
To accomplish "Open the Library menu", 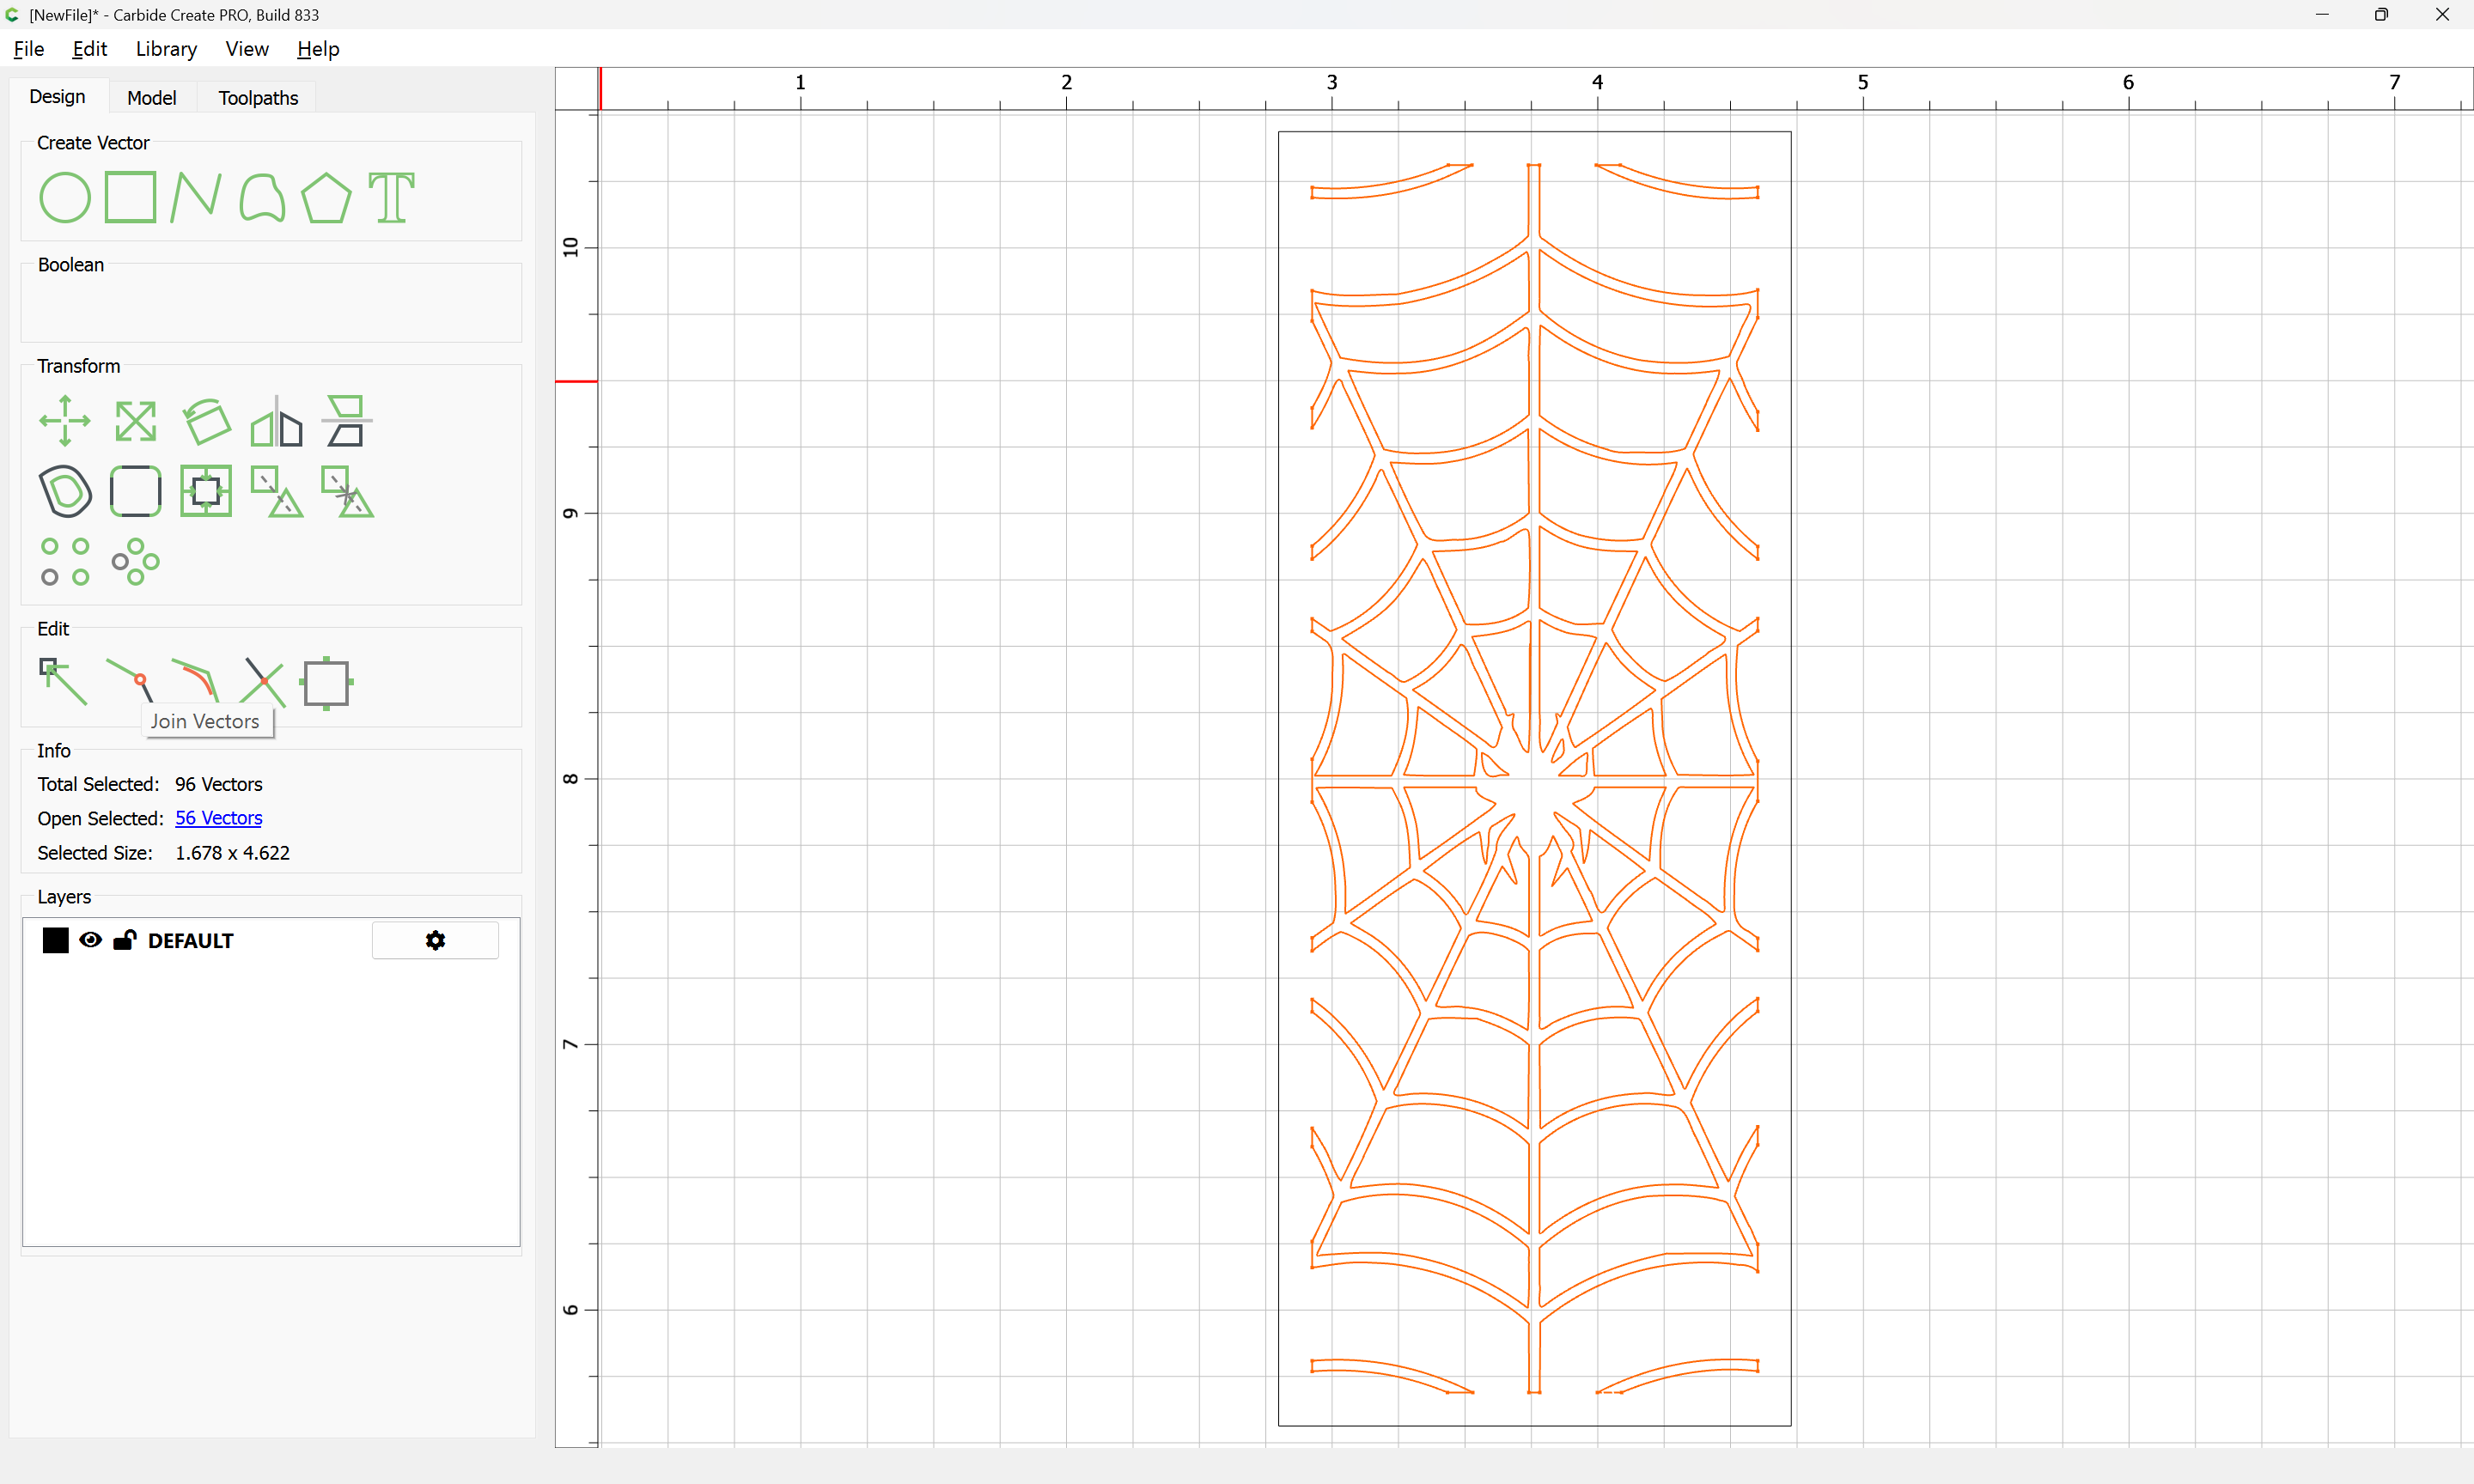I will tap(166, 49).
